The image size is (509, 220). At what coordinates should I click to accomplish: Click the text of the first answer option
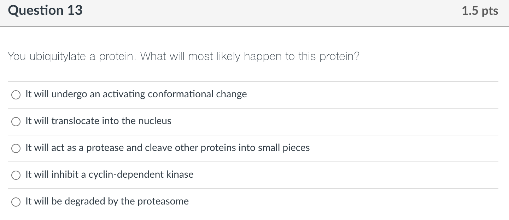pos(136,94)
